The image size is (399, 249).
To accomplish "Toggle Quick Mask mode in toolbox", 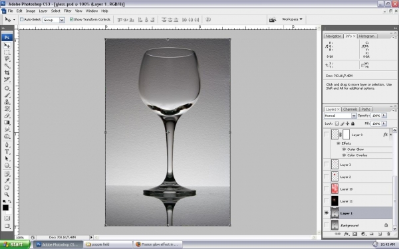I will [x=7, y=218].
